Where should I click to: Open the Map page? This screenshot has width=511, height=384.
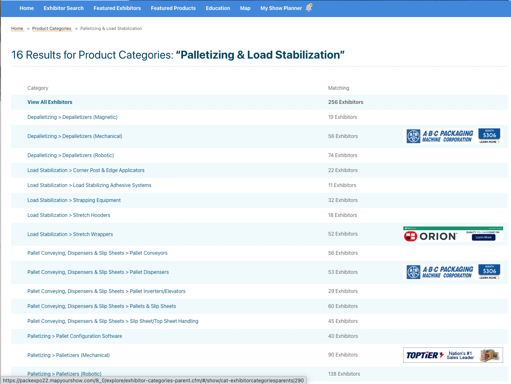tap(245, 8)
